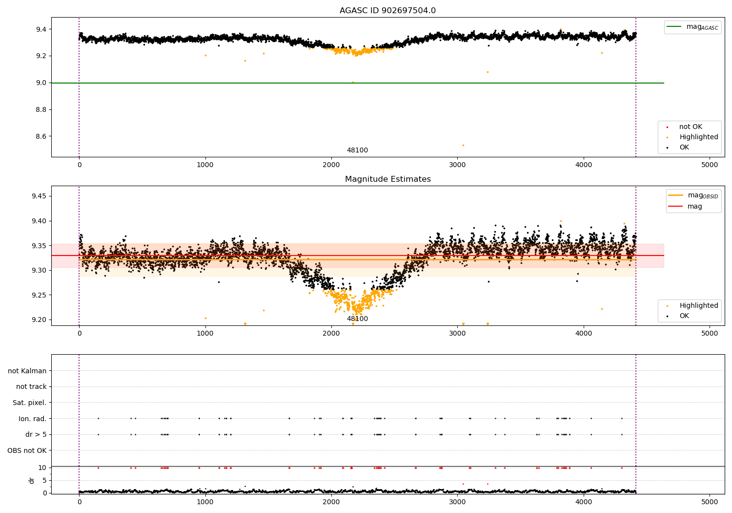Click the red horizontal mag line in middle plot
732x513 pixels.
[x=357, y=256]
